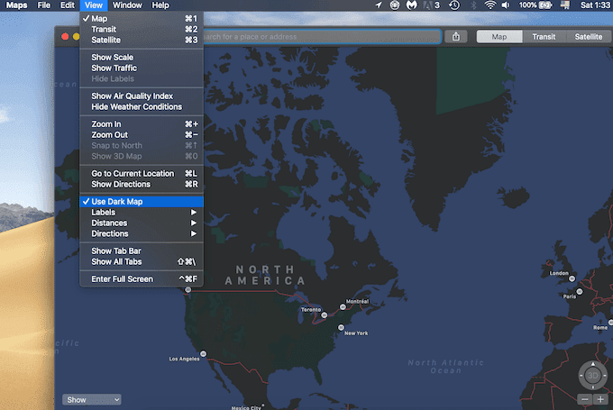Click the Malwarebytes menu bar icon

(x=412, y=5)
